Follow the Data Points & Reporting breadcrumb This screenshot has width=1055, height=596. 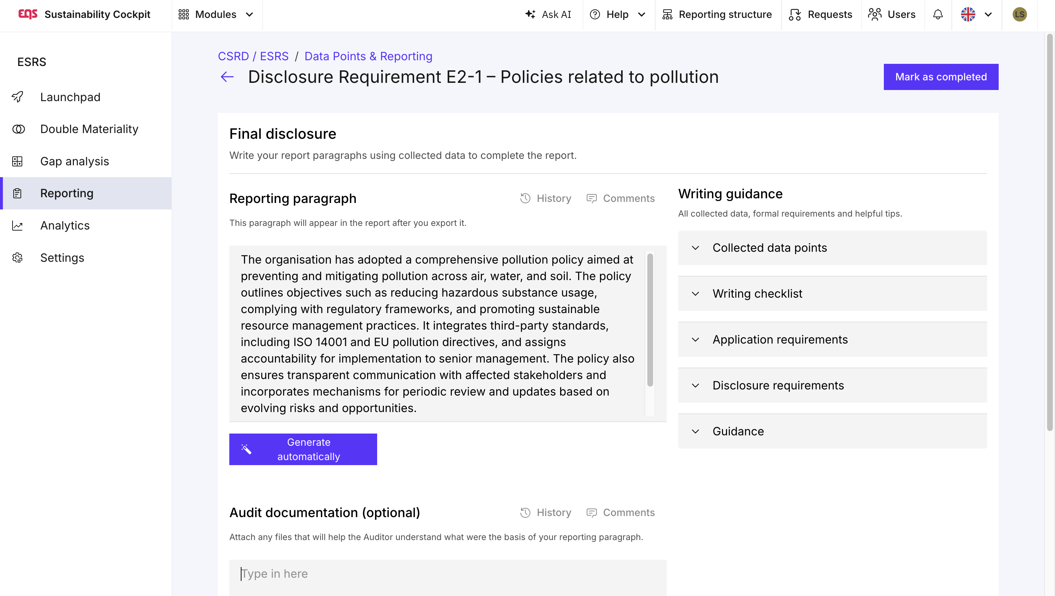click(368, 56)
